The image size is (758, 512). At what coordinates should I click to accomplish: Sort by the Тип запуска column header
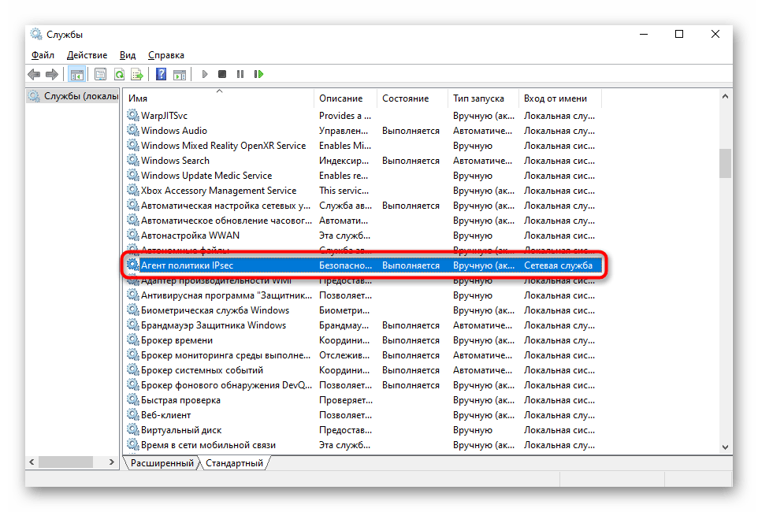(482, 98)
